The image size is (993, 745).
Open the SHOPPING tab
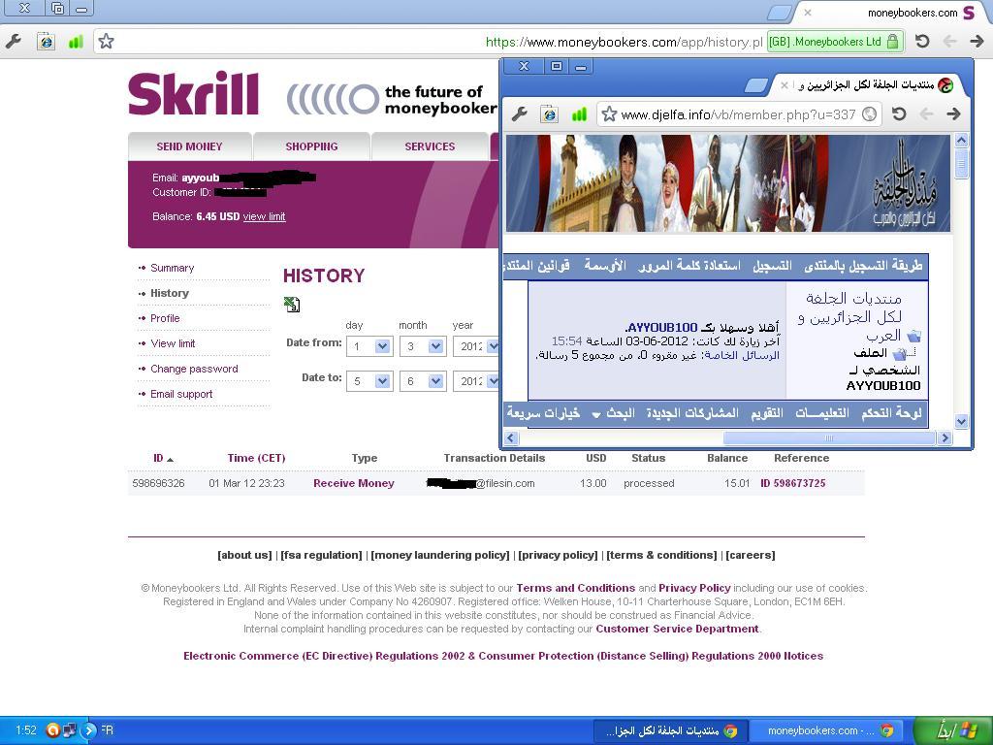coord(311,146)
